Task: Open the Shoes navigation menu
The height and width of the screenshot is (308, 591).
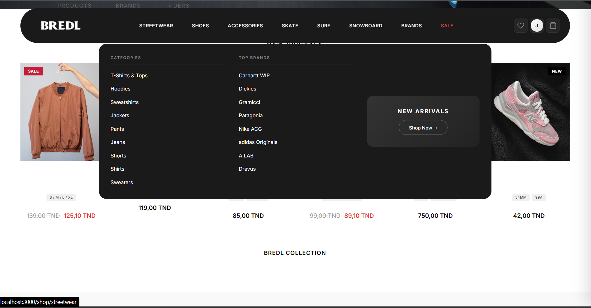Action: coord(200,26)
